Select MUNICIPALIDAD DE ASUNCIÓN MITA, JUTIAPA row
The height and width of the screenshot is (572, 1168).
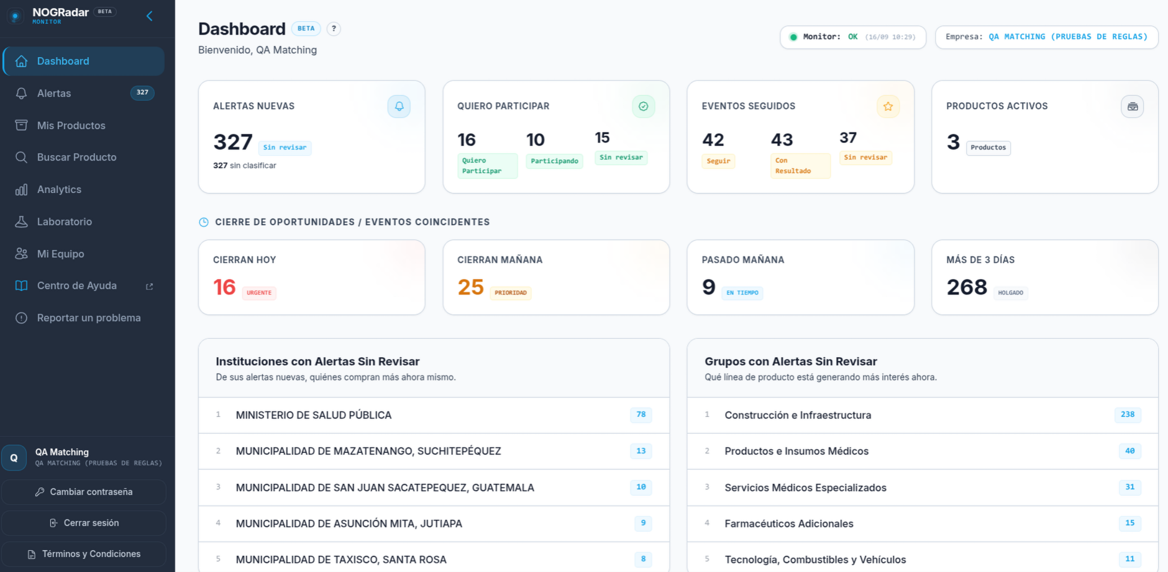434,524
